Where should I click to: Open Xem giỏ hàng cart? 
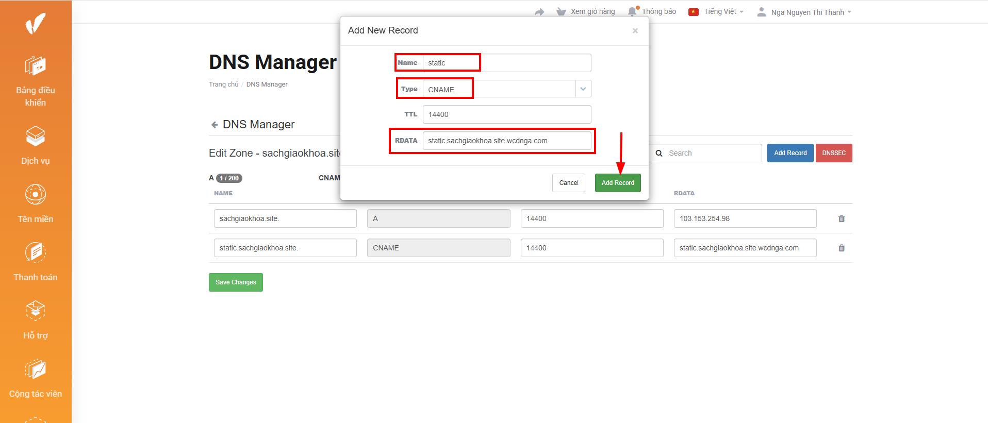point(586,12)
